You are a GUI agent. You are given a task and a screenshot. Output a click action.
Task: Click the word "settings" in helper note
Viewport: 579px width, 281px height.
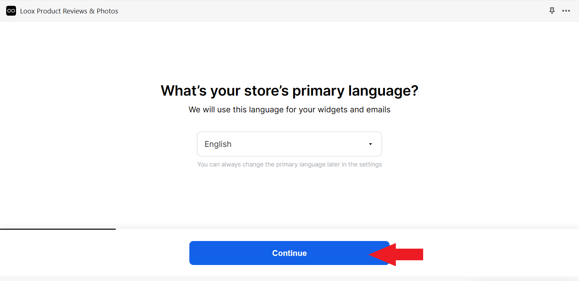[x=370, y=164]
